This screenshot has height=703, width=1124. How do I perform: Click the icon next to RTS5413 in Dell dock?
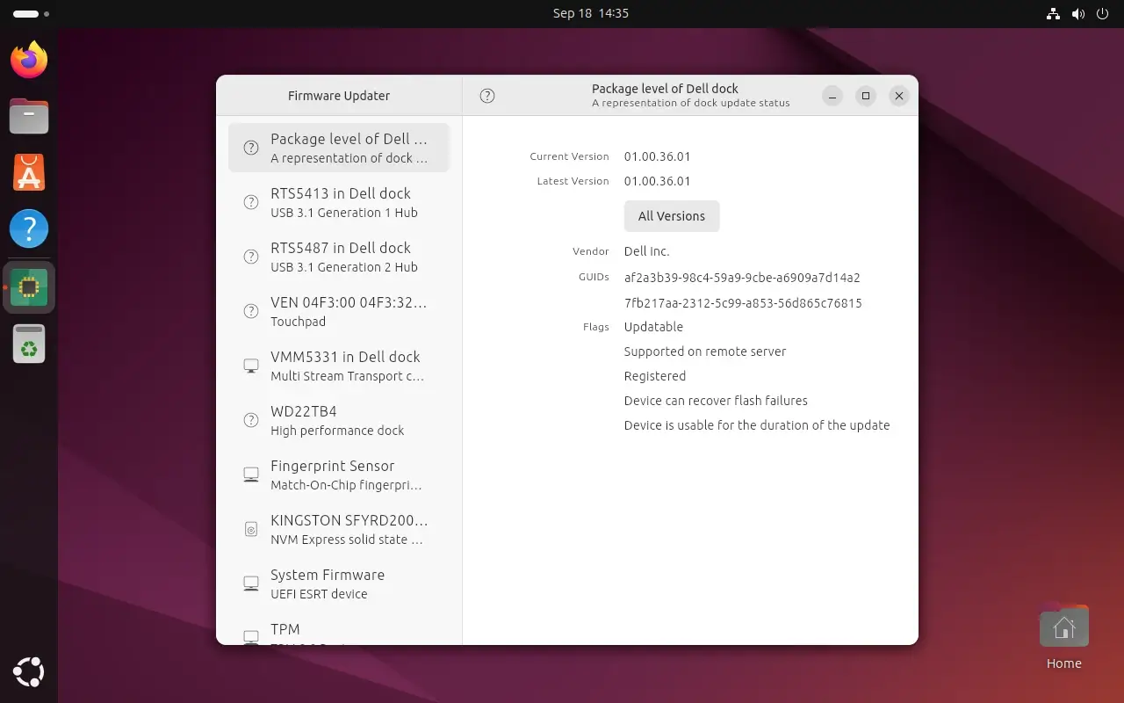251,202
